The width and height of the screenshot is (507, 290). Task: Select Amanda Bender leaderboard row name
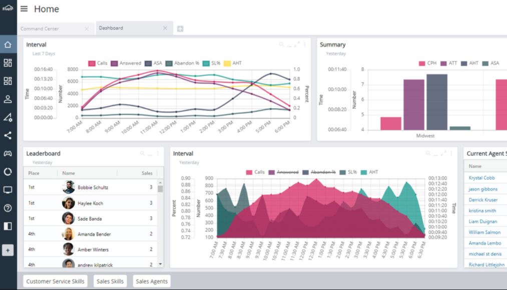[94, 234]
